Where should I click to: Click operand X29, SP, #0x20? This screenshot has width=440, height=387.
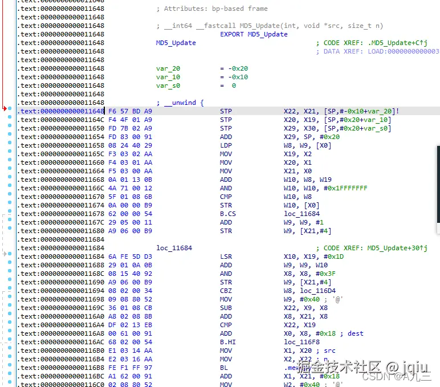312,137
